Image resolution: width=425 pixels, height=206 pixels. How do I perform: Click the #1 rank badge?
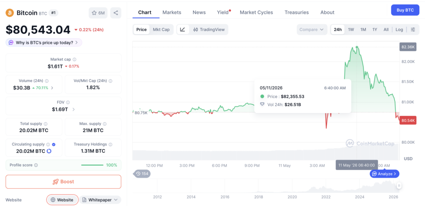click(x=54, y=13)
